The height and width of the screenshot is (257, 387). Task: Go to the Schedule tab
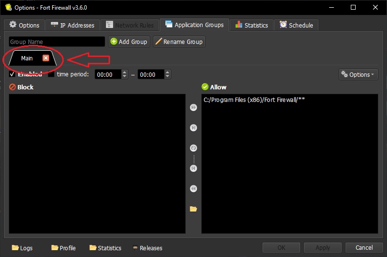click(x=296, y=25)
